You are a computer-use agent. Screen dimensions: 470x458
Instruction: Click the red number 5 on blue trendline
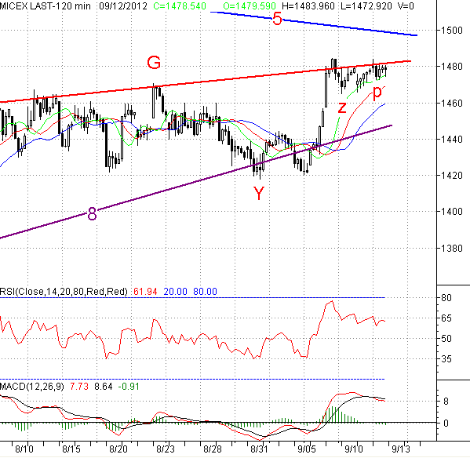pos(277,19)
